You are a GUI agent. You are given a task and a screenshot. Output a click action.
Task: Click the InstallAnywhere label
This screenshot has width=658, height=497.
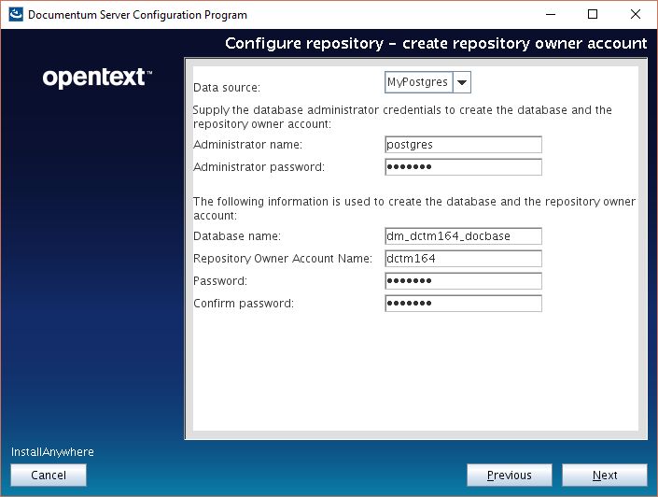pyautogui.click(x=52, y=452)
